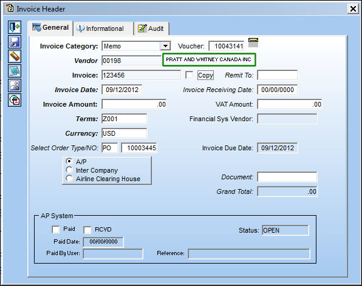Open the Audit tab

pos(151,29)
